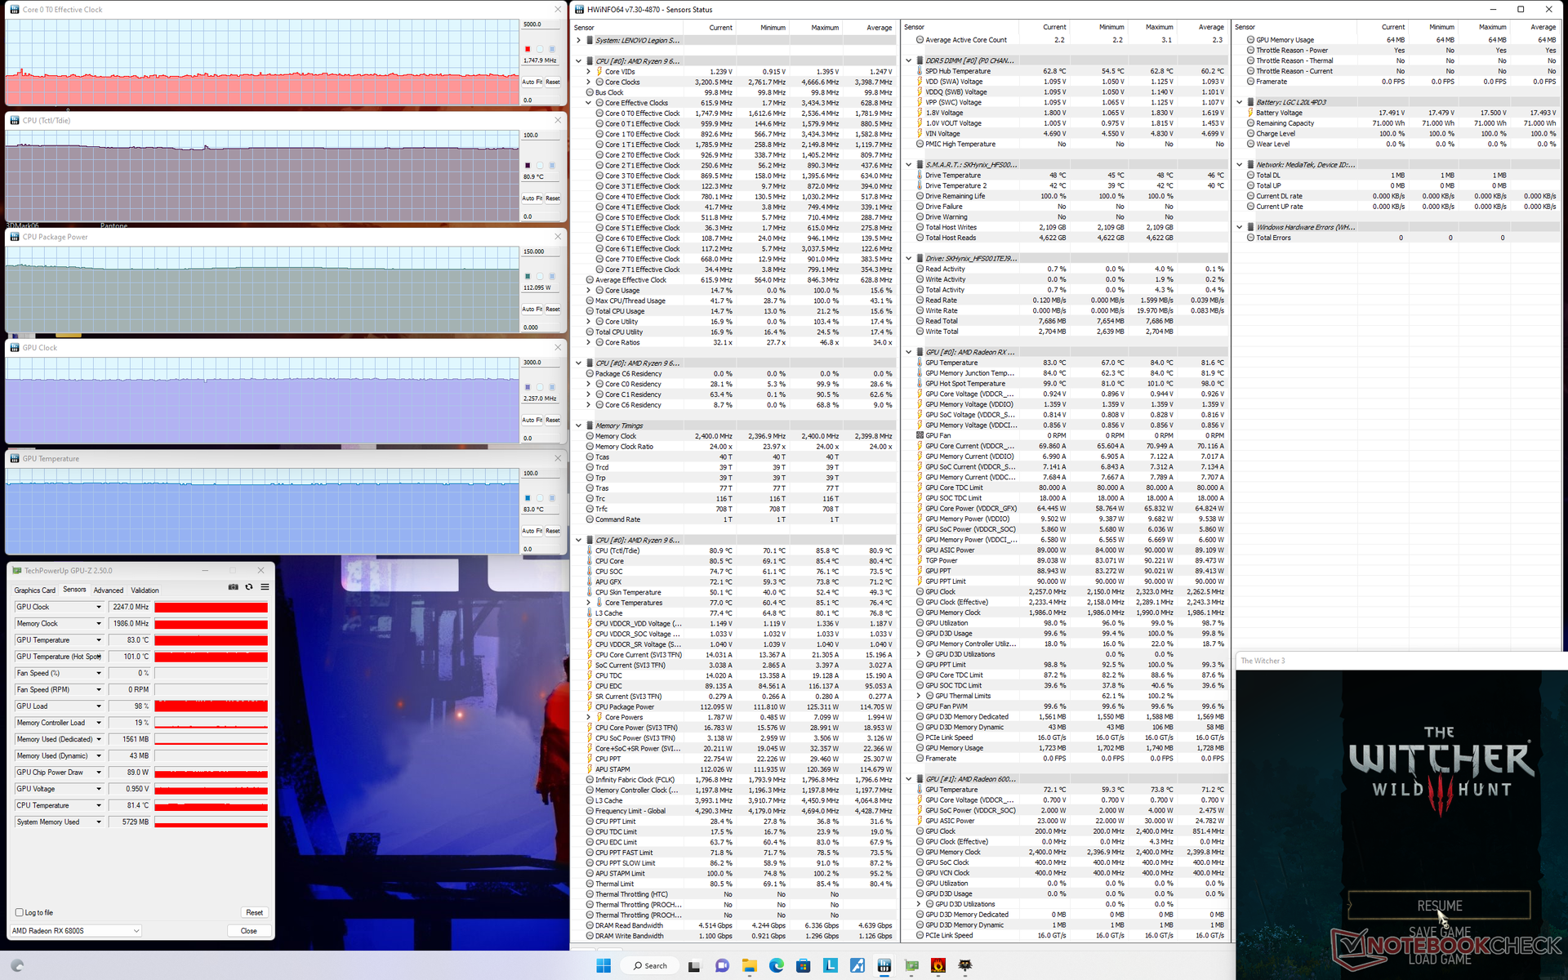Click Reset in the GPU-Z window
1568x980 pixels.
[x=254, y=912]
